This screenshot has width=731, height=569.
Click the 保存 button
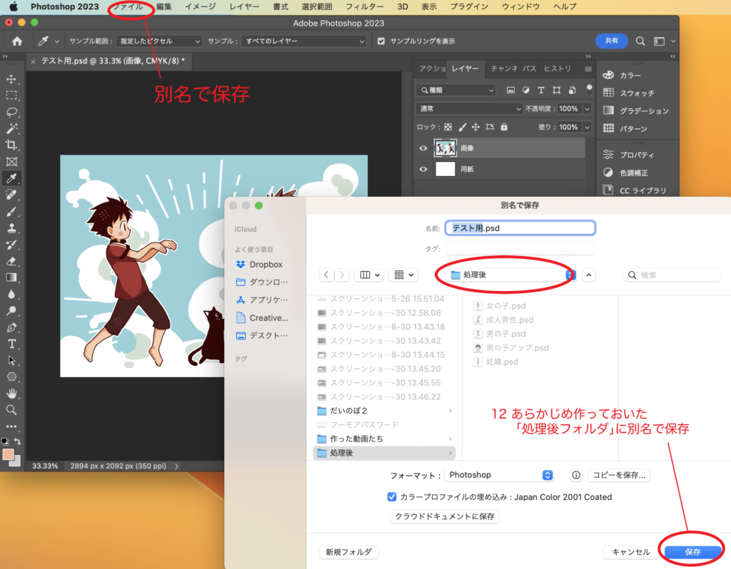[x=692, y=552]
